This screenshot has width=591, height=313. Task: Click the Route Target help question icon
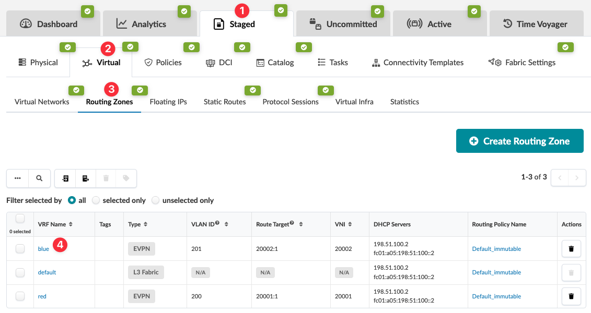(x=292, y=223)
